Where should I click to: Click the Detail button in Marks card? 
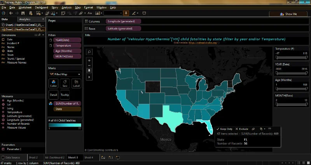pos(53,95)
